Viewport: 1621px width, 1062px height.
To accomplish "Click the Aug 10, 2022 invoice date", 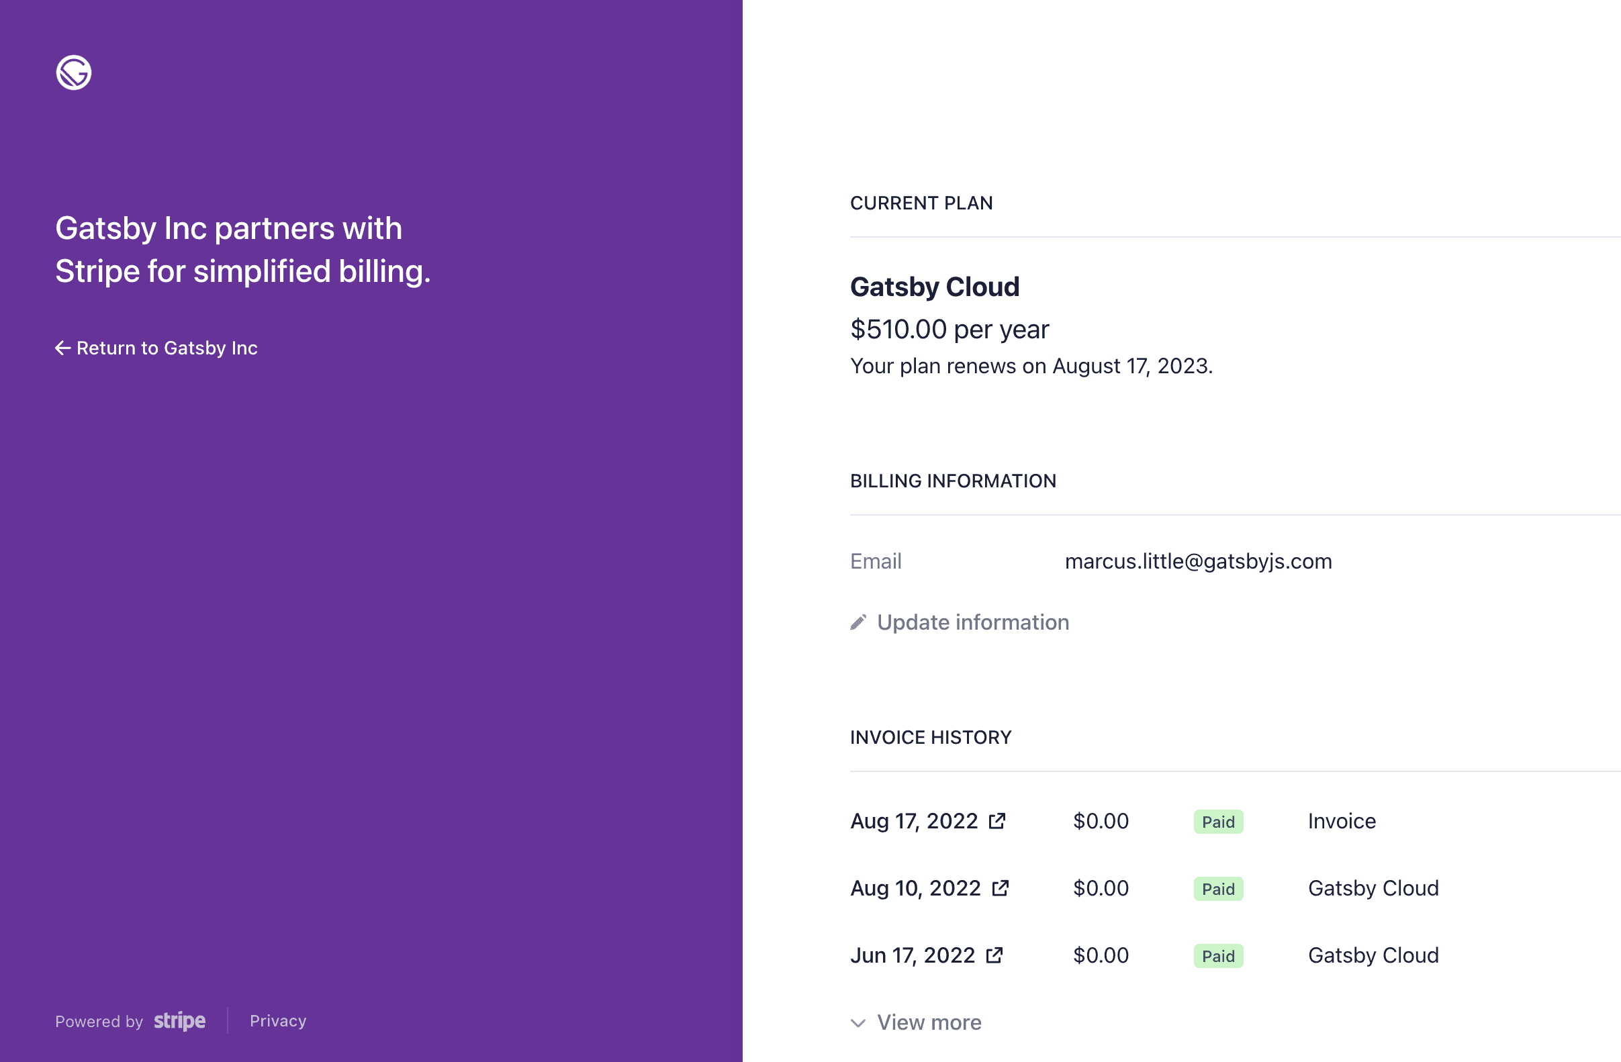I will 915,888.
